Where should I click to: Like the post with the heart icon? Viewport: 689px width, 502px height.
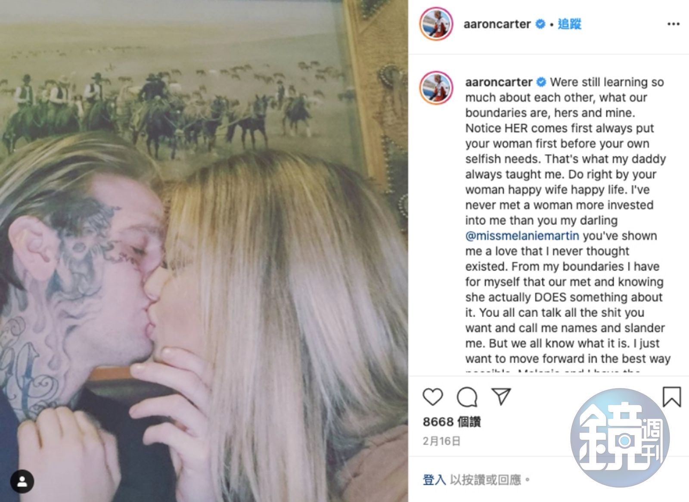433,397
